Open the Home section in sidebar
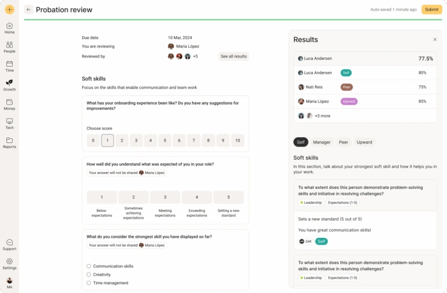 pos(9,28)
